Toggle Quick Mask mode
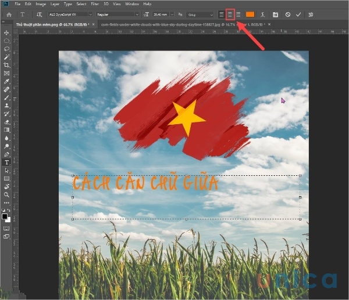 [6, 228]
